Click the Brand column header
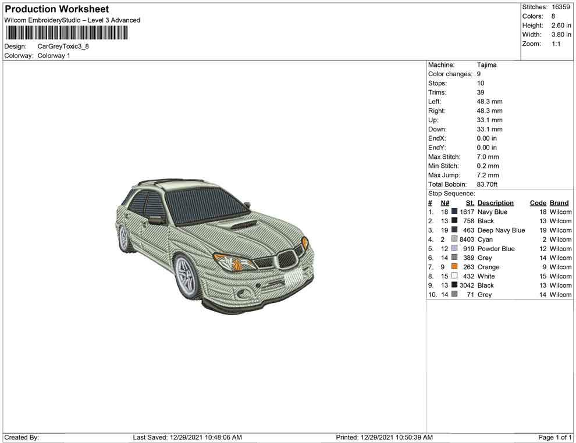Screen dimensions: 576x443 coord(559,202)
